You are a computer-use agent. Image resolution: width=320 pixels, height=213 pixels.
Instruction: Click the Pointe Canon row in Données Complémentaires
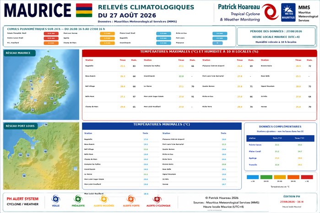point(280,145)
